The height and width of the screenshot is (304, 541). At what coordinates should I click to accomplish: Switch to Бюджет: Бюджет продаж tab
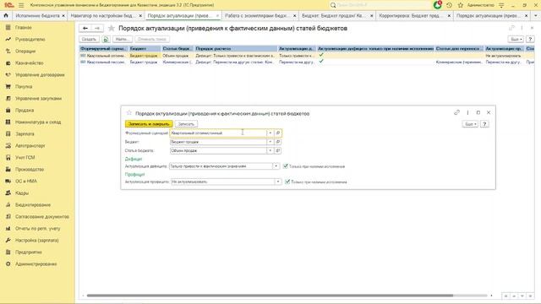(x=333, y=15)
